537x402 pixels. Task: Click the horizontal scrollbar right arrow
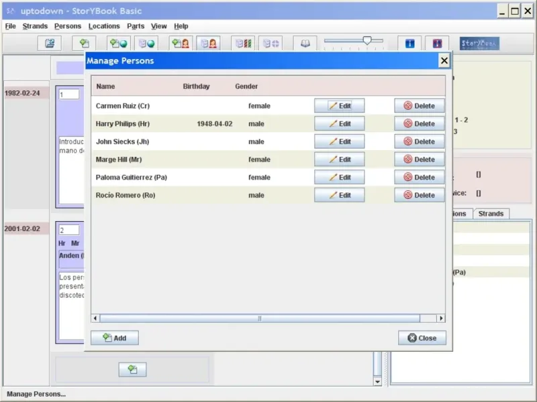[x=441, y=318]
